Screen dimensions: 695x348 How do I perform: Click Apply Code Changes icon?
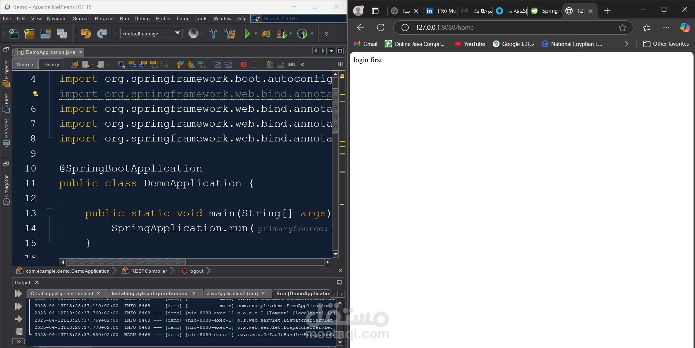pyautogui.click(x=266, y=34)
